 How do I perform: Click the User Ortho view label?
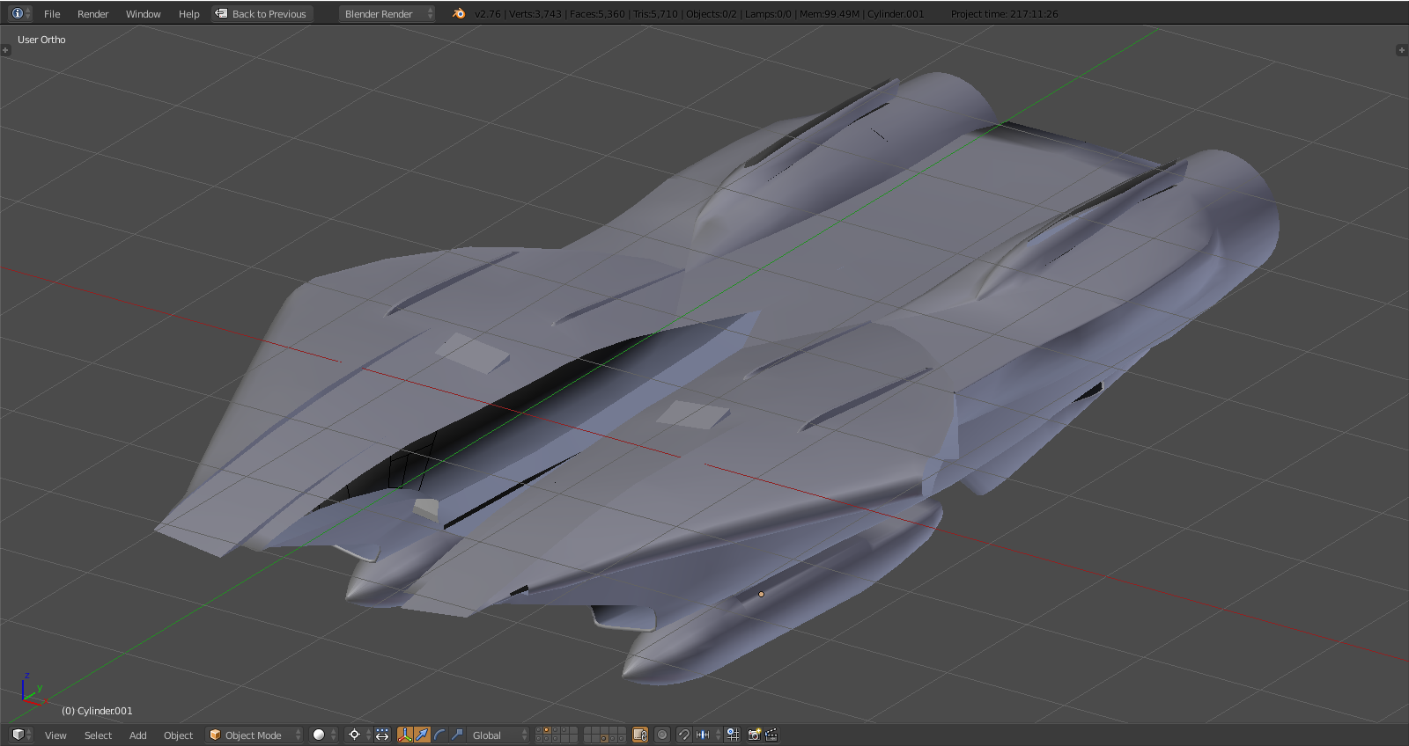coord(41,40)
